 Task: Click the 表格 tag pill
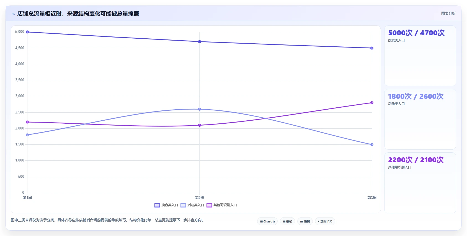click(287, 221)
